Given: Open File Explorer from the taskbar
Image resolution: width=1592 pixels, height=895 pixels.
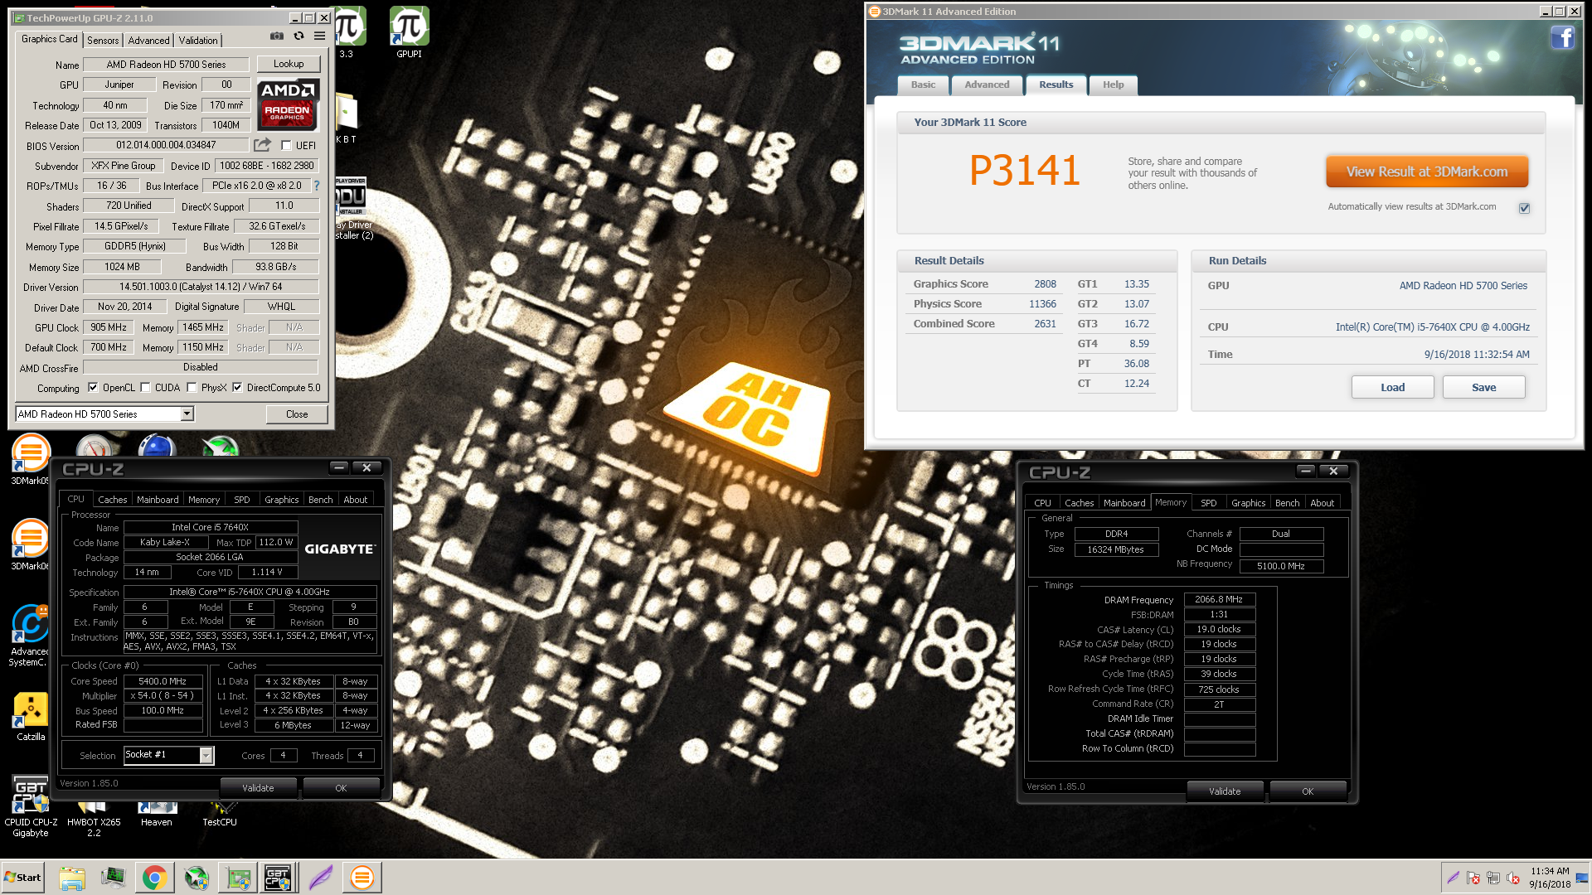Looking at the screenshot, I should coord(72,878).
